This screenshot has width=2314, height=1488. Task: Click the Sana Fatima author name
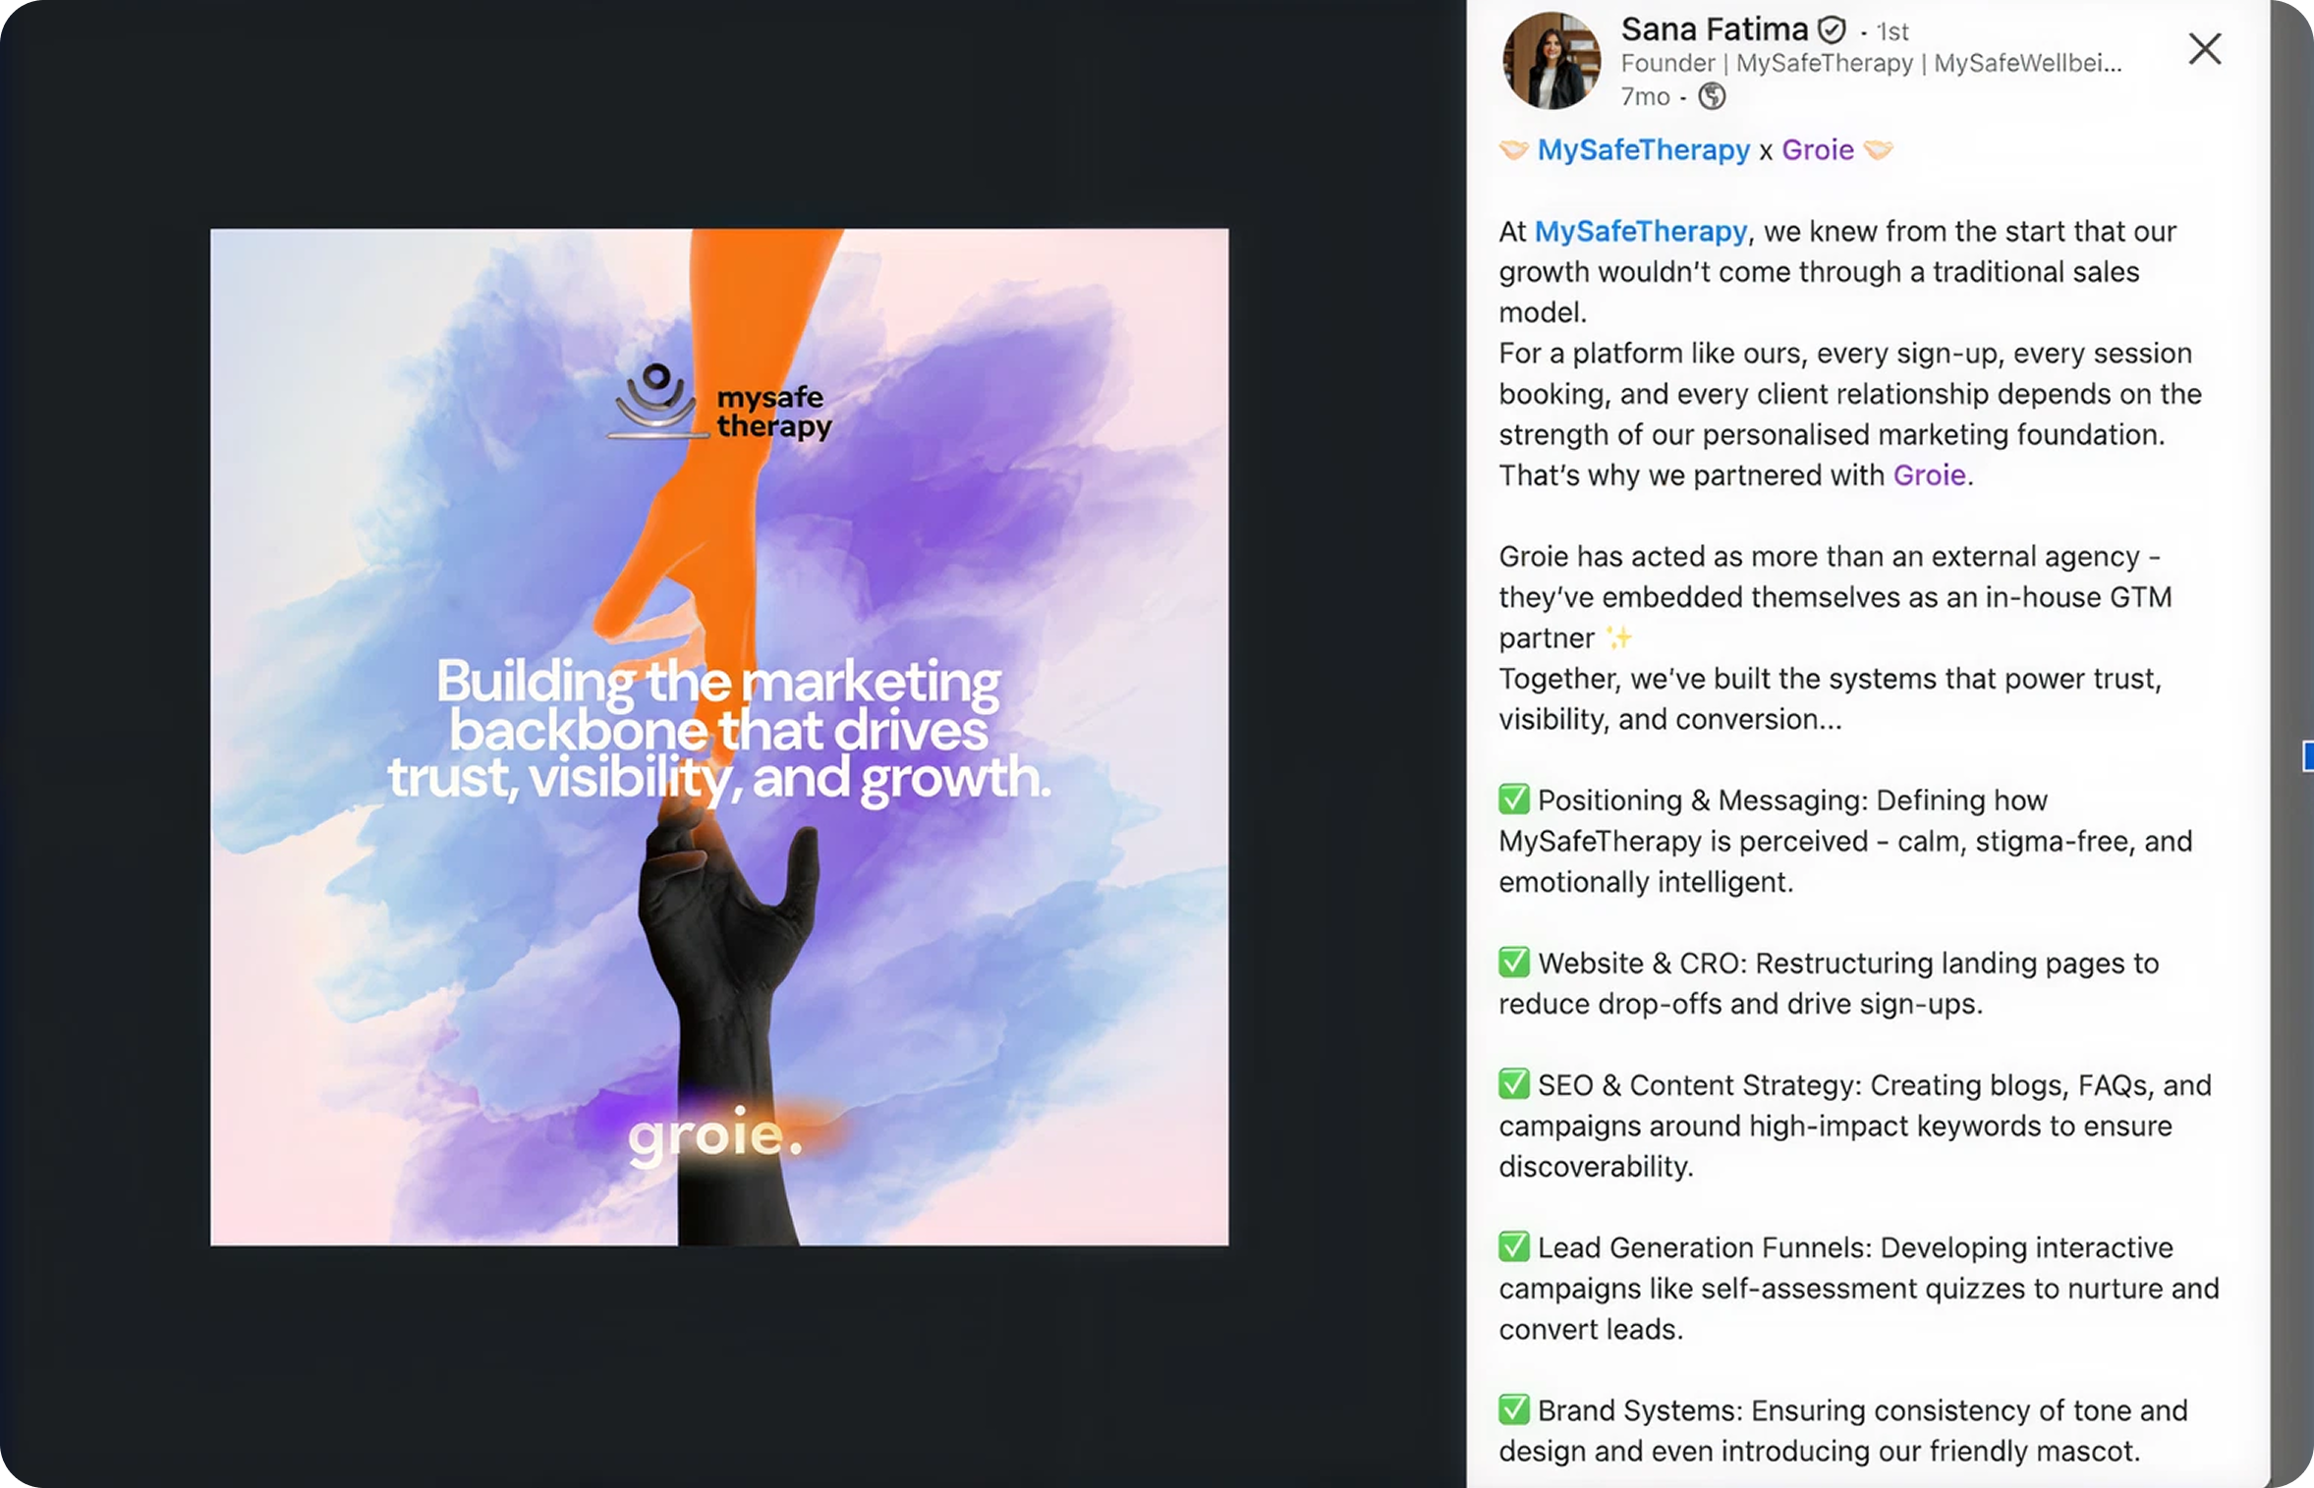1714,30
